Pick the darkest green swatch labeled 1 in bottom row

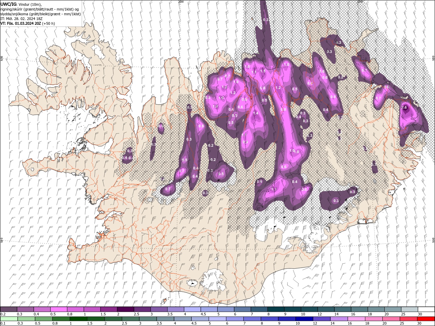point(78,319)
